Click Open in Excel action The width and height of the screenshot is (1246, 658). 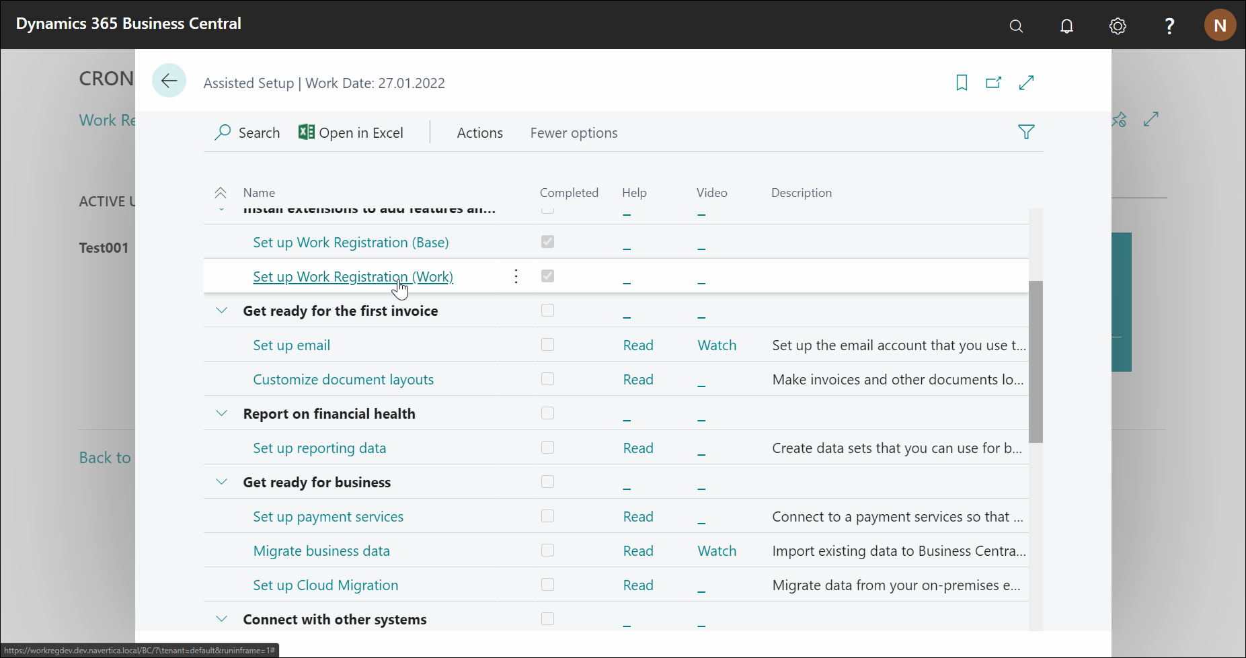(x=350, y=133)
